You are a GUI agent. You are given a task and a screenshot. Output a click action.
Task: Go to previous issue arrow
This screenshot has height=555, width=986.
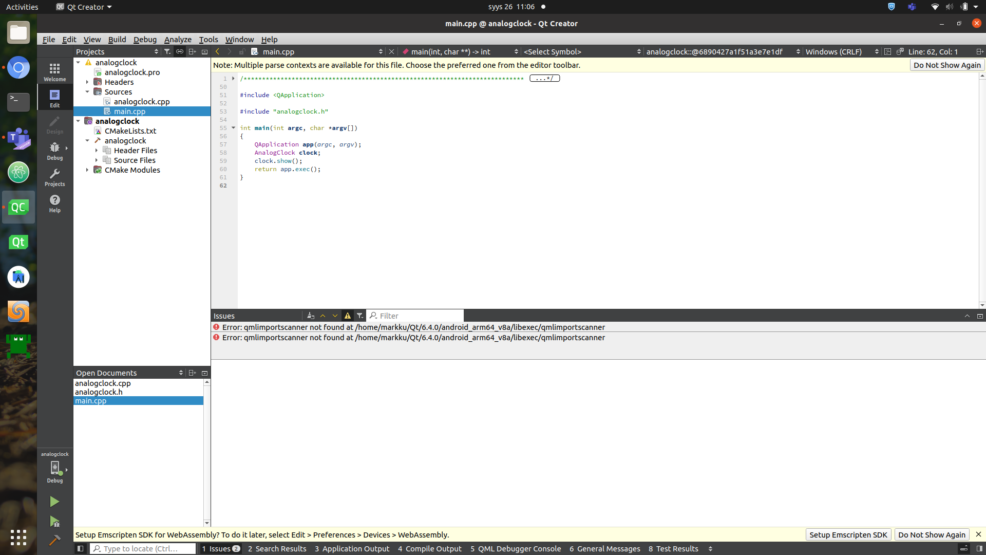323,316
